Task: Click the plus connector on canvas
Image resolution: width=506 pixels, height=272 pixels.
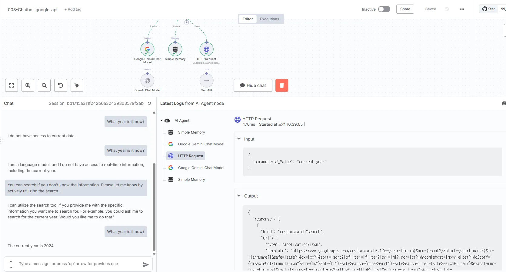Action: tap(187, 22)
